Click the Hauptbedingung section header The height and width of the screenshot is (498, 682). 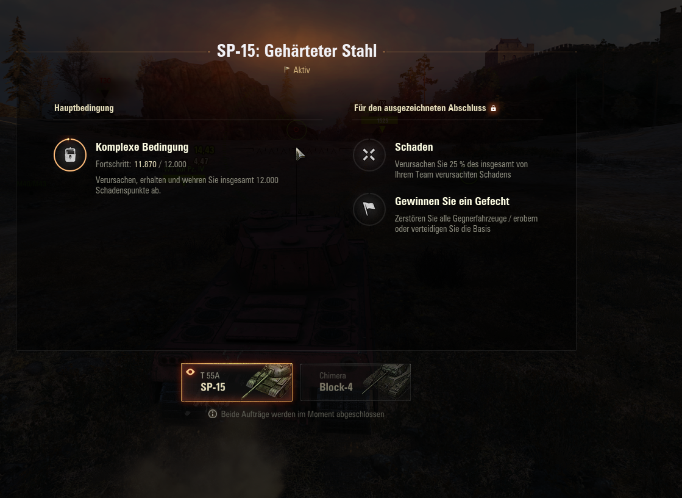pyautogui.click(x=84, y=108)
